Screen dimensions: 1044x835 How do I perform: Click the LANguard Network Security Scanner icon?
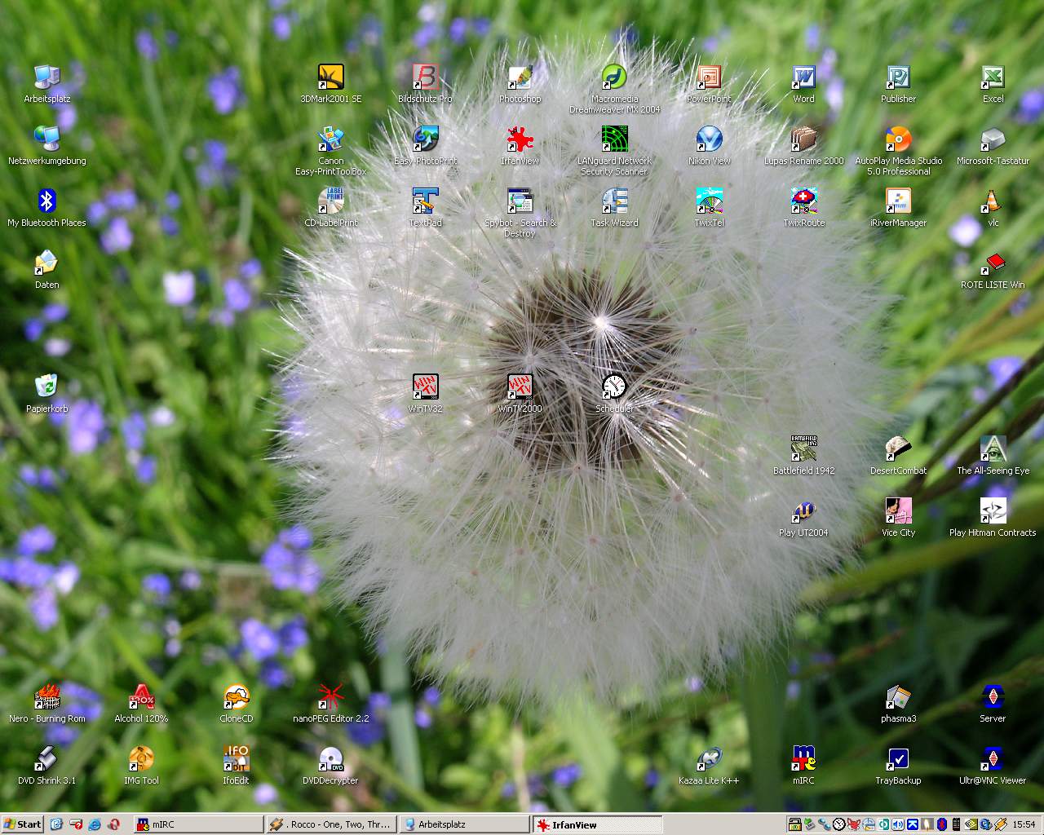coord(614,140)
